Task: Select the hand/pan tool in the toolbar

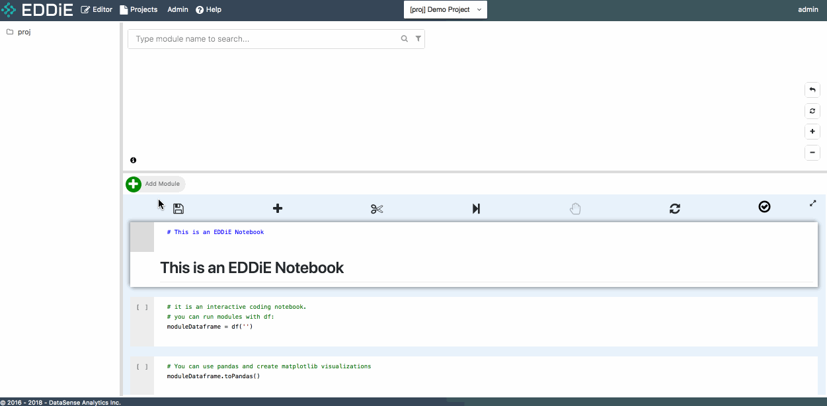Action: pyautogui.click(x=575, y=208)
